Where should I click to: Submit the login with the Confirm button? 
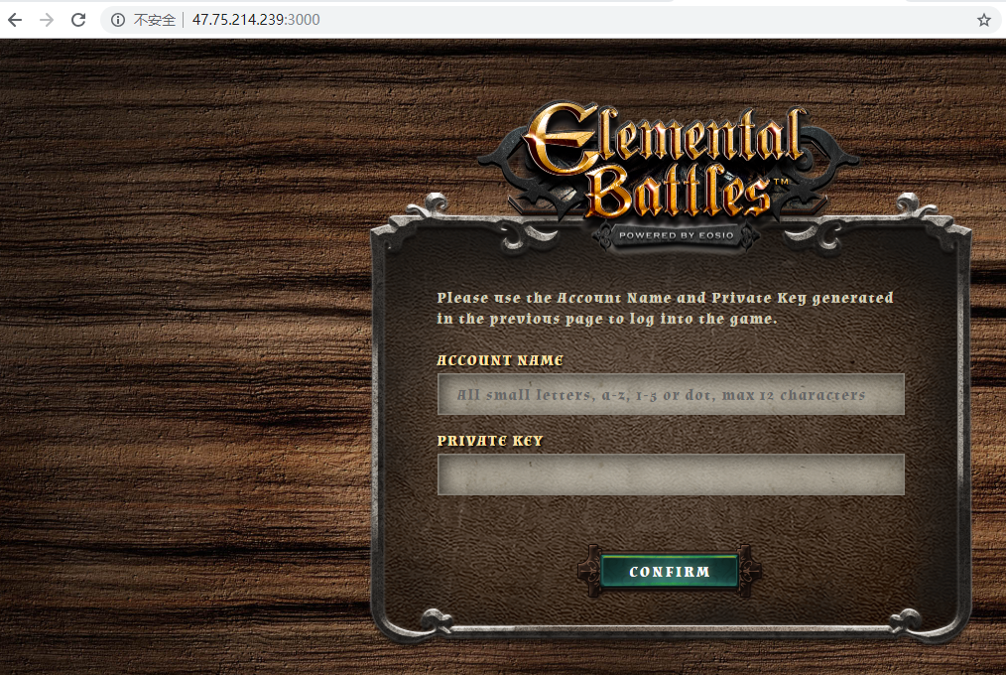669,571
